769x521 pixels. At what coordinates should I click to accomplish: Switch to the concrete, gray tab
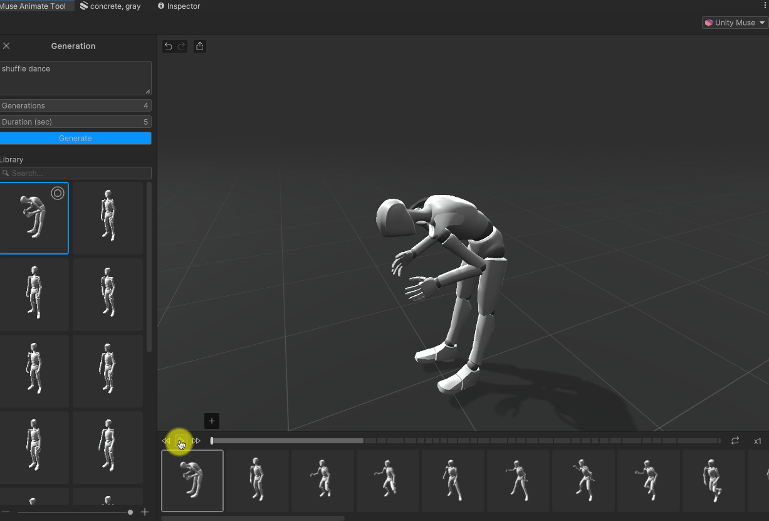click(110, 6)
